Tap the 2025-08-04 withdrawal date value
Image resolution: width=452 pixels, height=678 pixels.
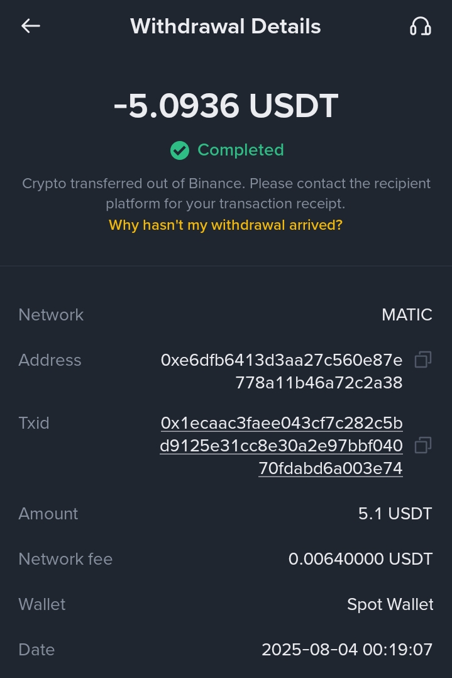pos(347,650)
